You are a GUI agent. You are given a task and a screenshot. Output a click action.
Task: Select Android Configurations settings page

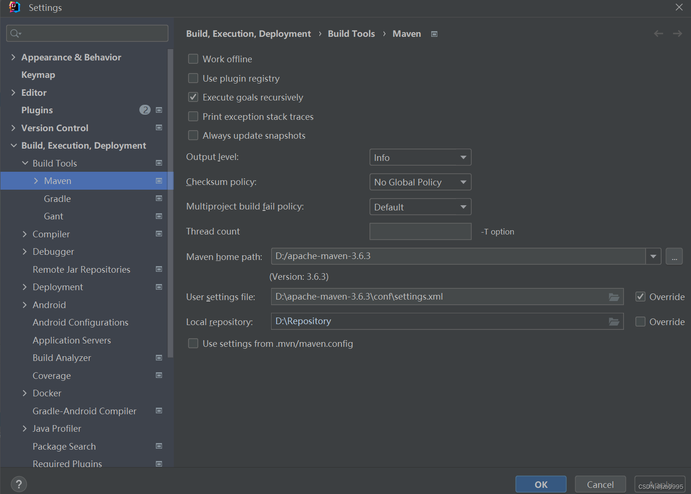[x=80, y=322]
